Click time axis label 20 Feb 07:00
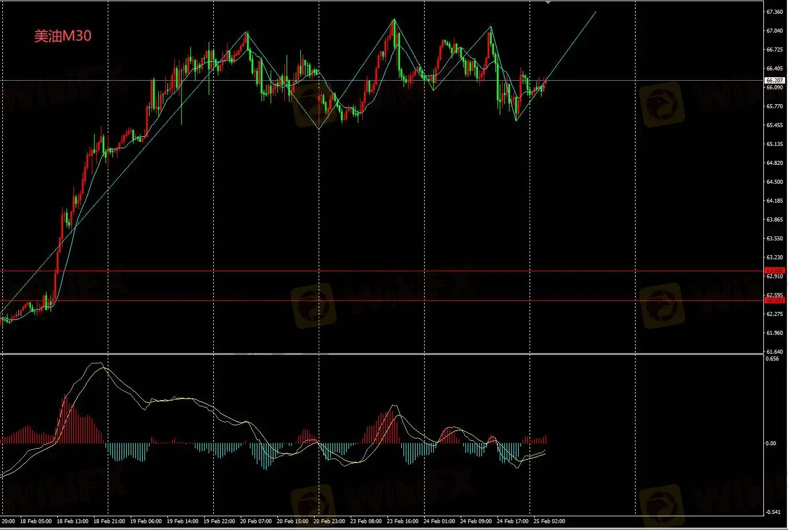 pyautogui.click(x=256, y=521)
